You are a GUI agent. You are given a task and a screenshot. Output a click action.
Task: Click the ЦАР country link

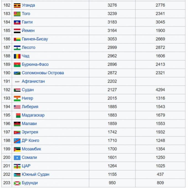pyautogui.click(x=26, y=166)
